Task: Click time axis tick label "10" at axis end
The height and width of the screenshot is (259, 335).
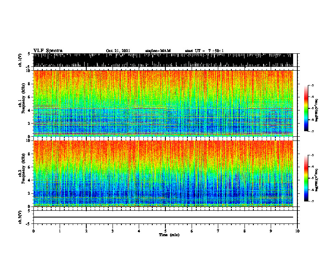Action: click(x=297, y=231)
